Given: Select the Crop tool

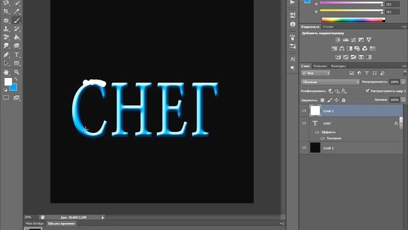Looking at the screenshot, I should pyautogui.click(x=6, y=11).
